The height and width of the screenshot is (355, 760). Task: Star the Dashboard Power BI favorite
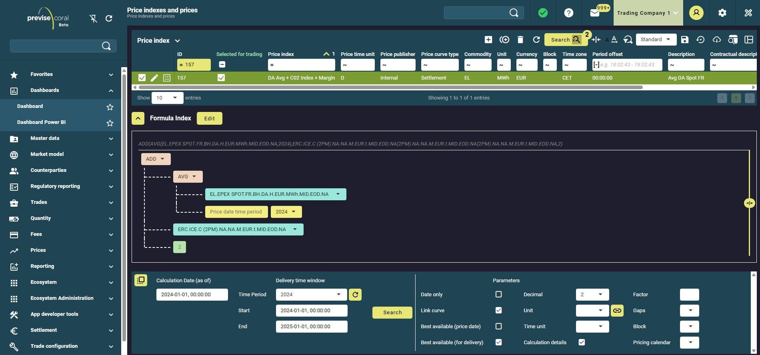tap(110, 123)
